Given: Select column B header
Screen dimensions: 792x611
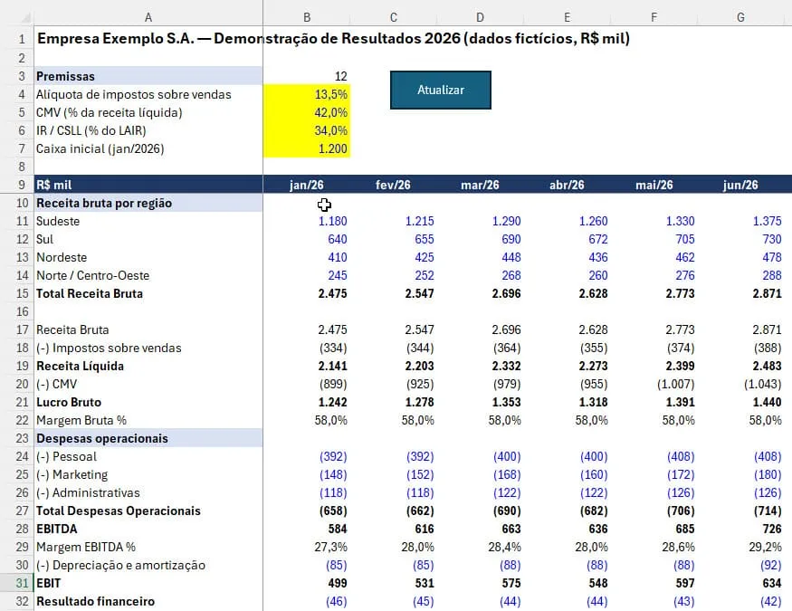Looking at the screenshot, I should pos(307,18).
